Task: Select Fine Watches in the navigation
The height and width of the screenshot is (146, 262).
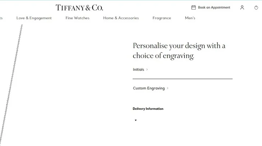Action: [x=78, y=18]
